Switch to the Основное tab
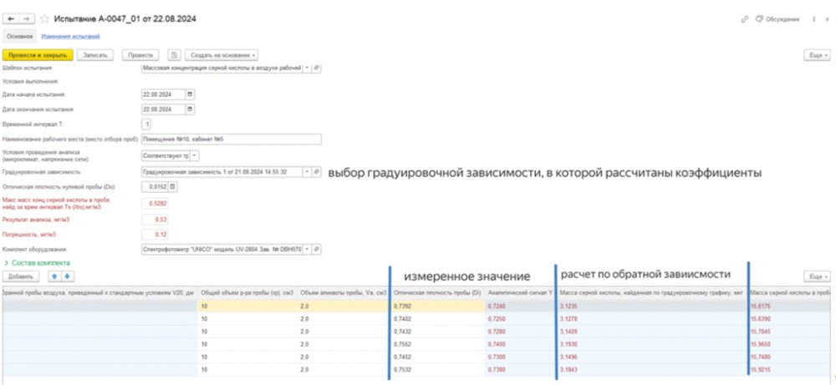Viewport: 836px width, 385px height. pyautogui.click(x=19, y=36)
